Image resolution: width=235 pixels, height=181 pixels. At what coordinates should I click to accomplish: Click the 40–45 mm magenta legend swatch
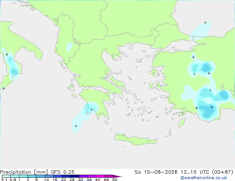[100, 176]
